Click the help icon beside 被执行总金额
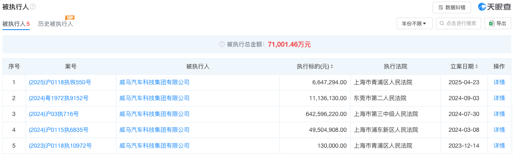 222,44
